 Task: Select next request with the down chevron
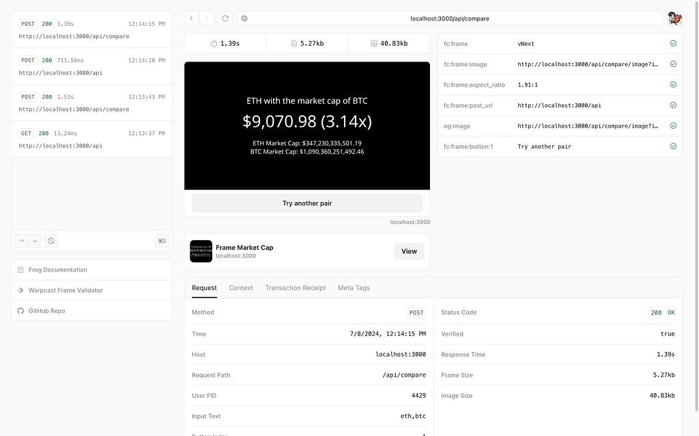(35, 241)
